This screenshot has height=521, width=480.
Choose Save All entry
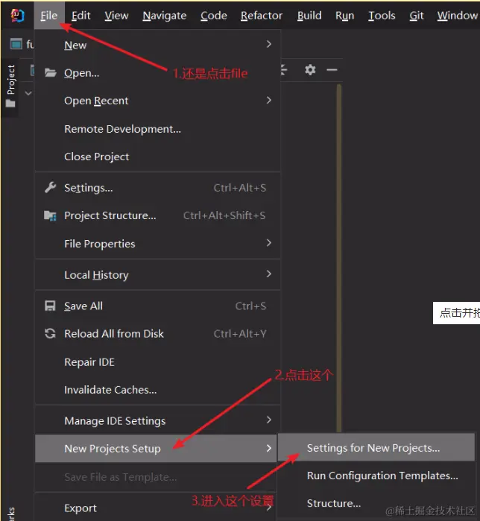[158, 306]
